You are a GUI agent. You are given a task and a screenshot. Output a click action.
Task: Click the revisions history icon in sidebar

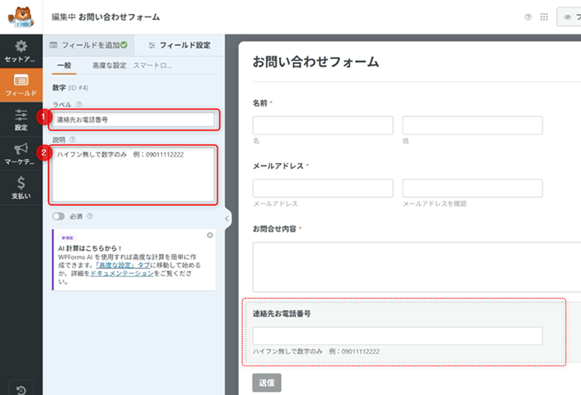(x=21, y=389)
